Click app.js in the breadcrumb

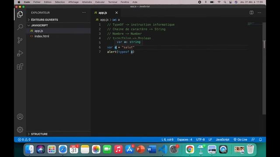[x=104, y=20]
